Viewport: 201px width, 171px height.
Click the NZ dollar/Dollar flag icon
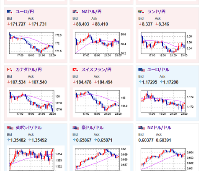(x=142, y=128)
